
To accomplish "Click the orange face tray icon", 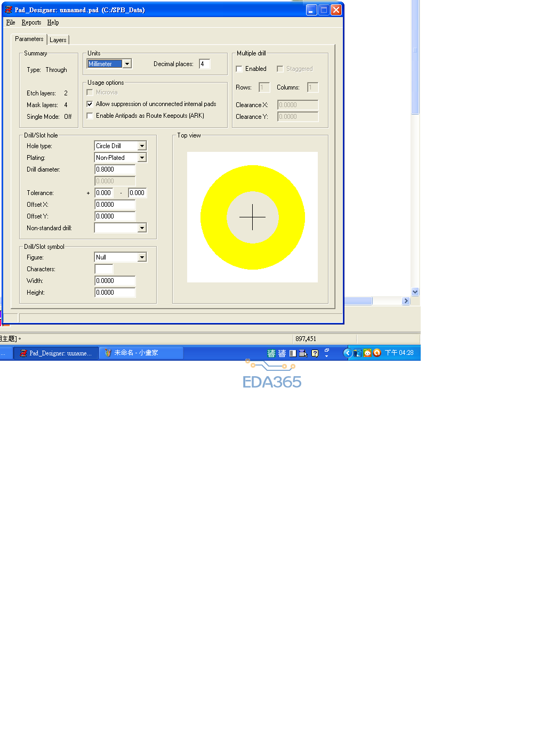I will pyautogui.click(x=367, y=353).
